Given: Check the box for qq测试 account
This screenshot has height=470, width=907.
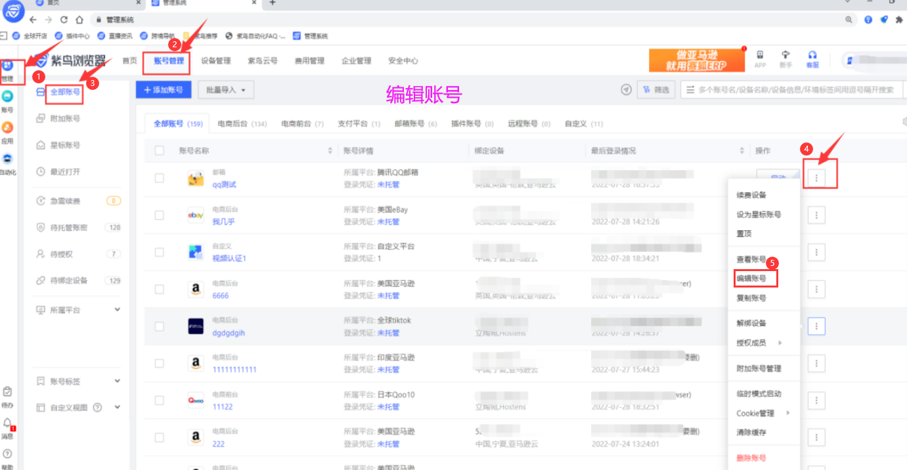Looking at the screenshot, I should point(160,178).
